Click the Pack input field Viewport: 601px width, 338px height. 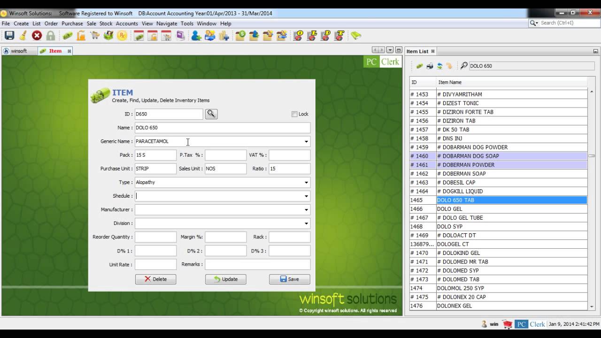pyautogui.click(x=155, y=155)
